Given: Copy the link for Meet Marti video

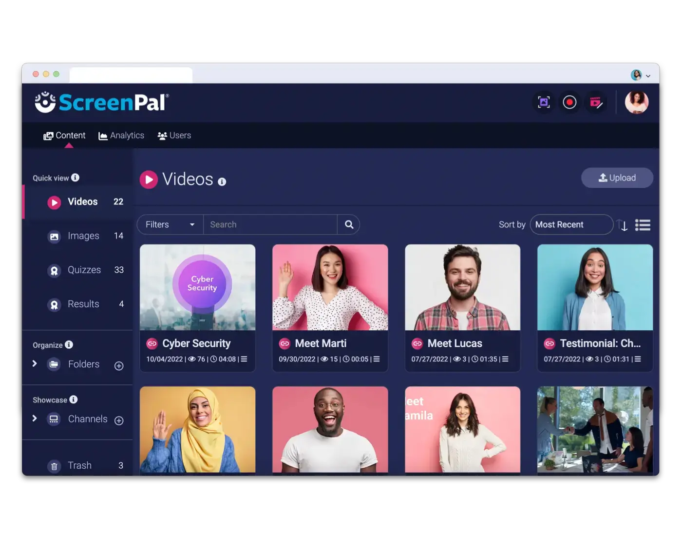Looking at the screenshot, I should click(284, 344).
